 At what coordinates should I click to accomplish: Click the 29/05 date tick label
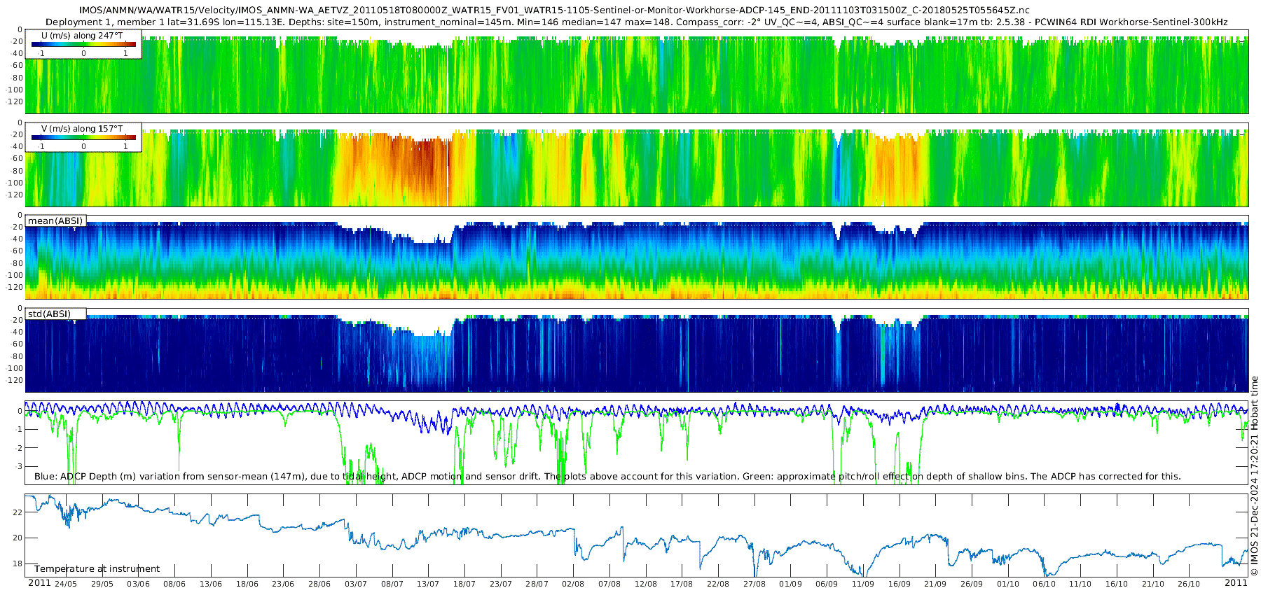point(102,584)
